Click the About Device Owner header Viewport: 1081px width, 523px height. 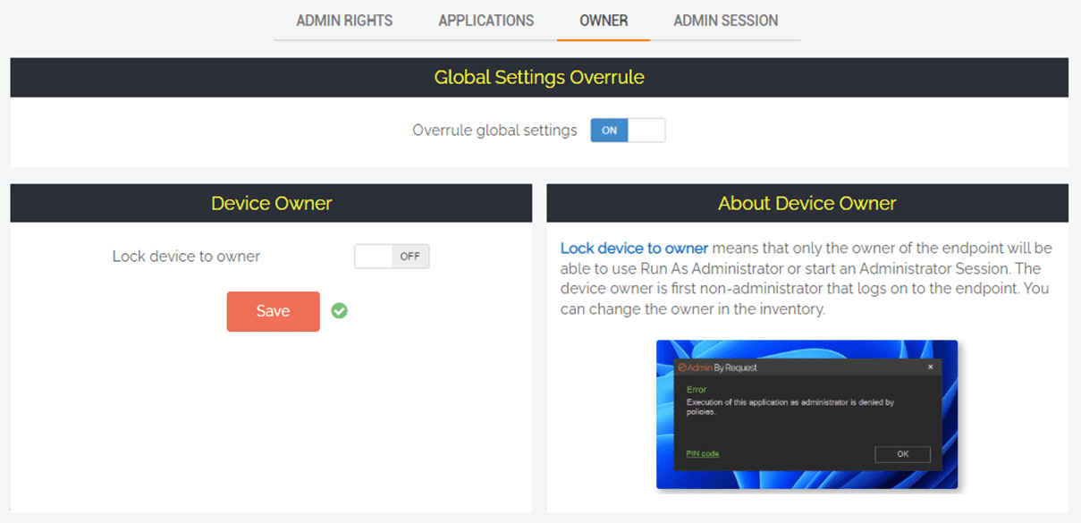807,204
